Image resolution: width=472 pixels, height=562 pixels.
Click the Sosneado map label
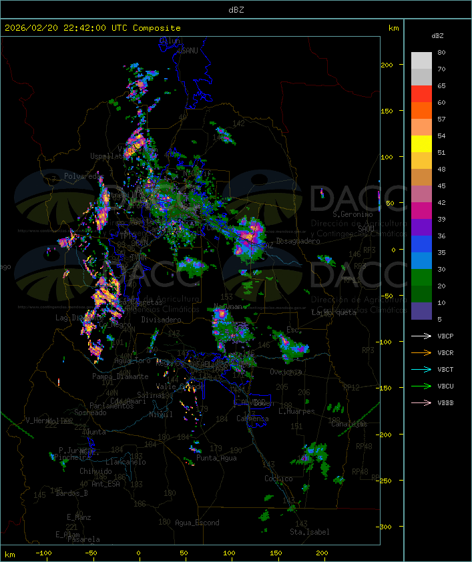click(x=91, y=412)
